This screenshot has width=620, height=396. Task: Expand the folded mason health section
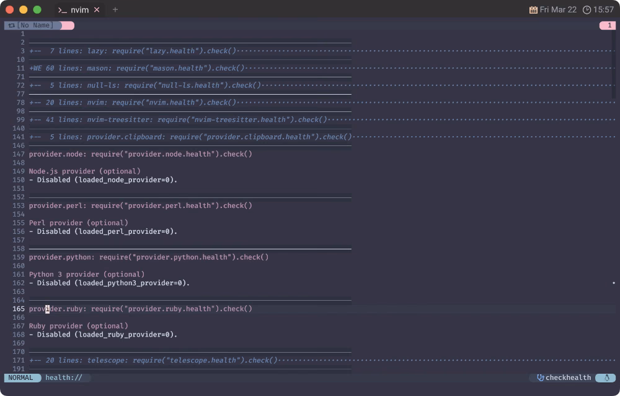point(322,68)
